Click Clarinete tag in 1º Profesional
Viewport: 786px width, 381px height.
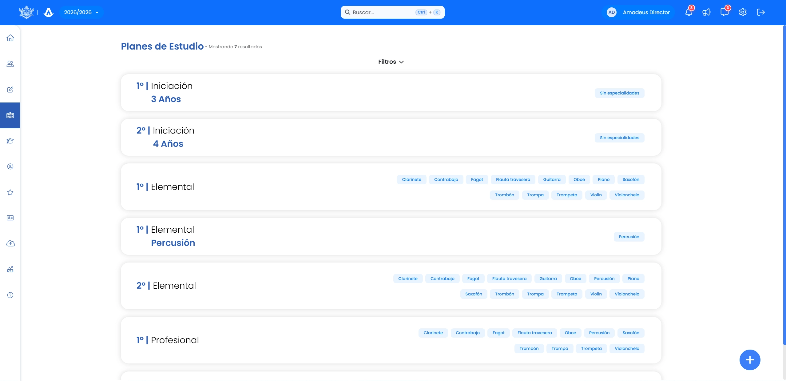point(433,333)
